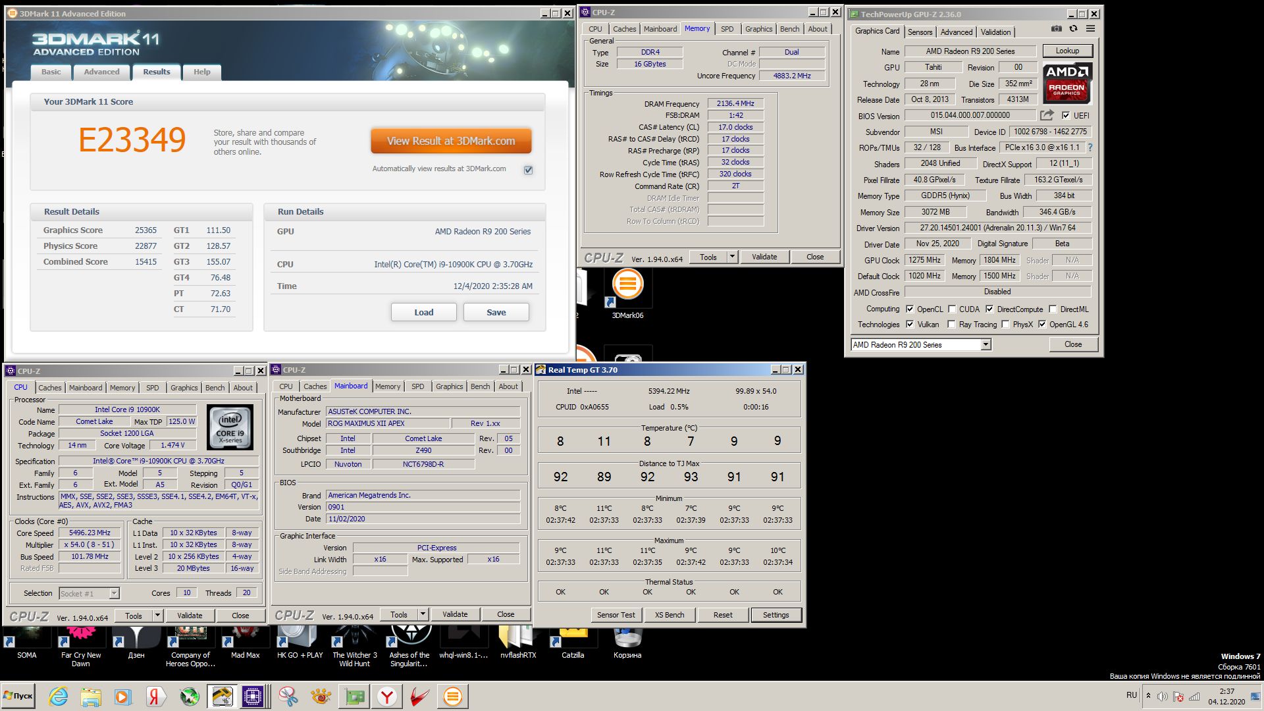Open the 3DMark 11 Help tab
The height and width of the screenshot is (711, 1264).
202,72
